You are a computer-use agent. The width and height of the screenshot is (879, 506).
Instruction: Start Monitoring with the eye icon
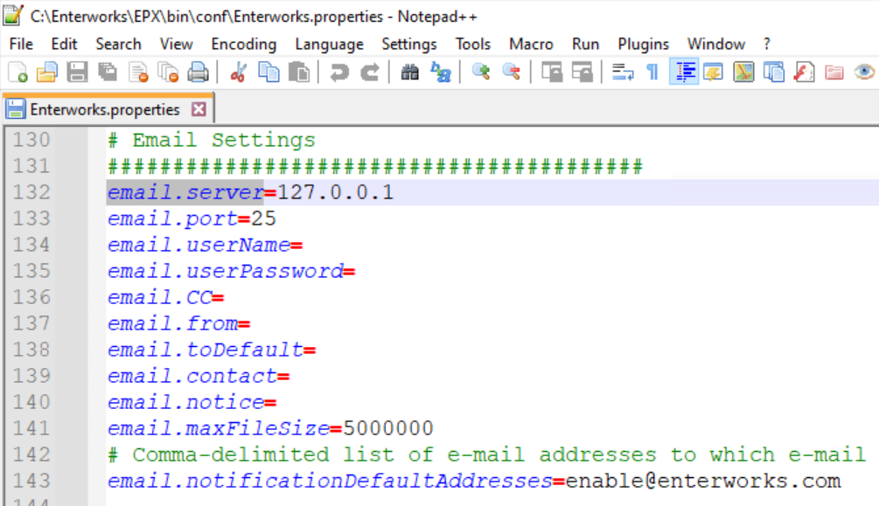click(x=864, y=72)
